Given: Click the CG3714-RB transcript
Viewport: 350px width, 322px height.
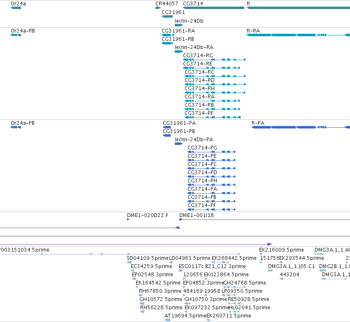Looking at the screenshot, I should click(x=212, y=109).
